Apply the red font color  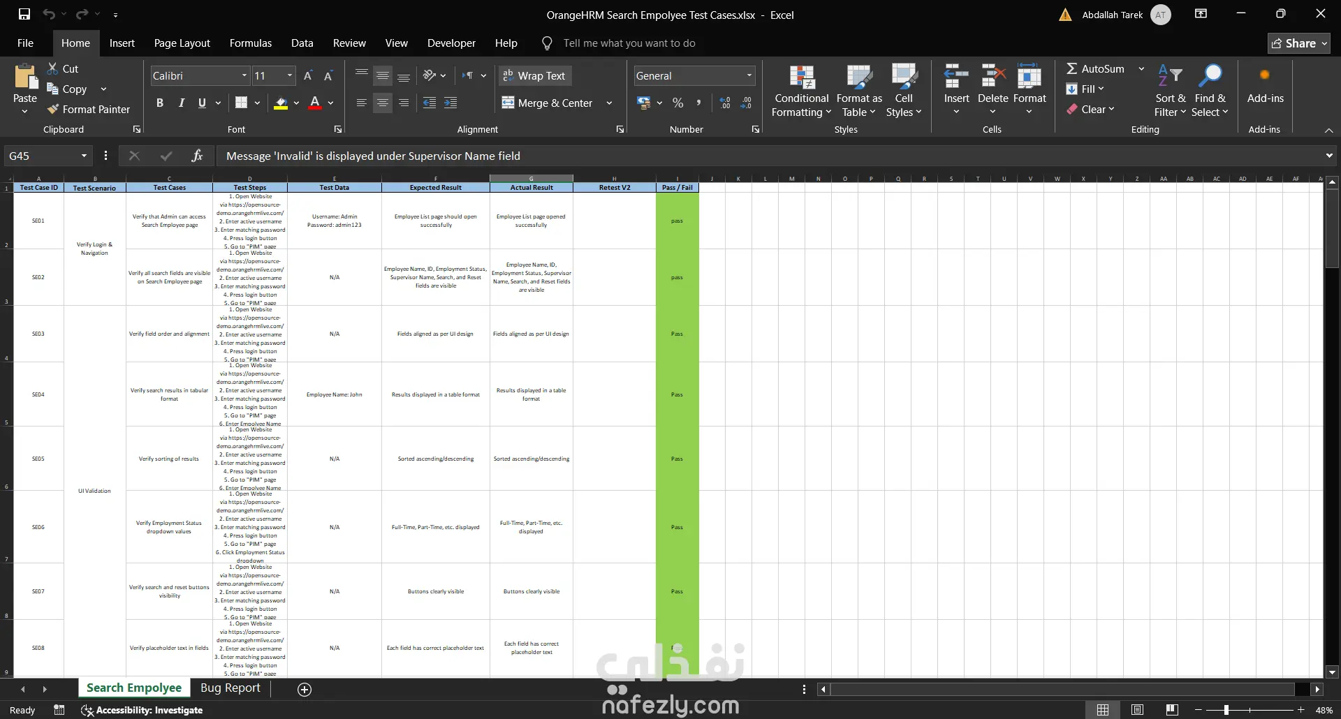(x=315, y=103)
